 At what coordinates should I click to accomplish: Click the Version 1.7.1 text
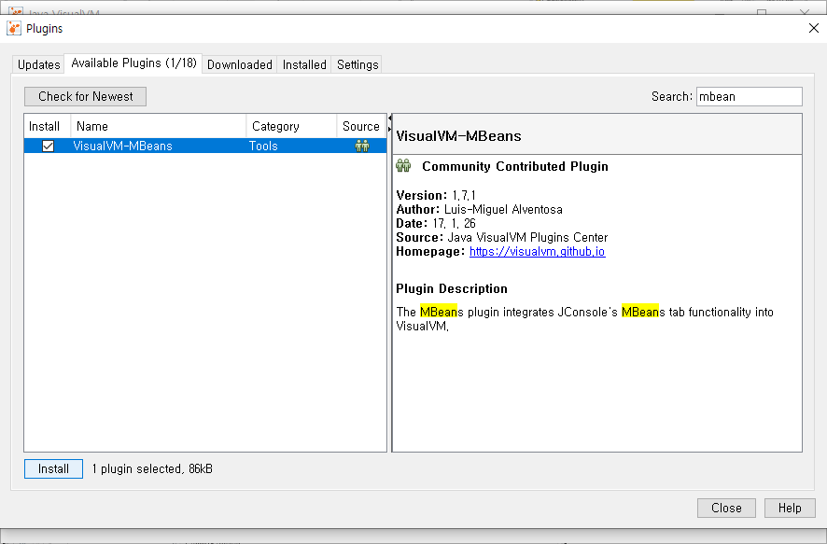[436, 195]
